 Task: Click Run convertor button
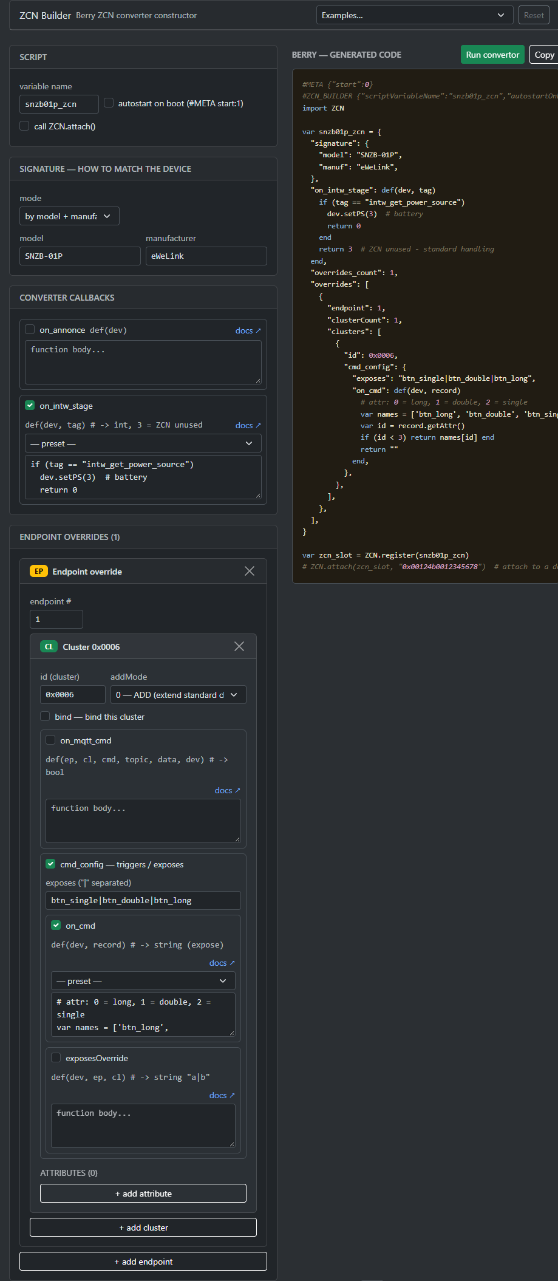click(x=492, y=55)
